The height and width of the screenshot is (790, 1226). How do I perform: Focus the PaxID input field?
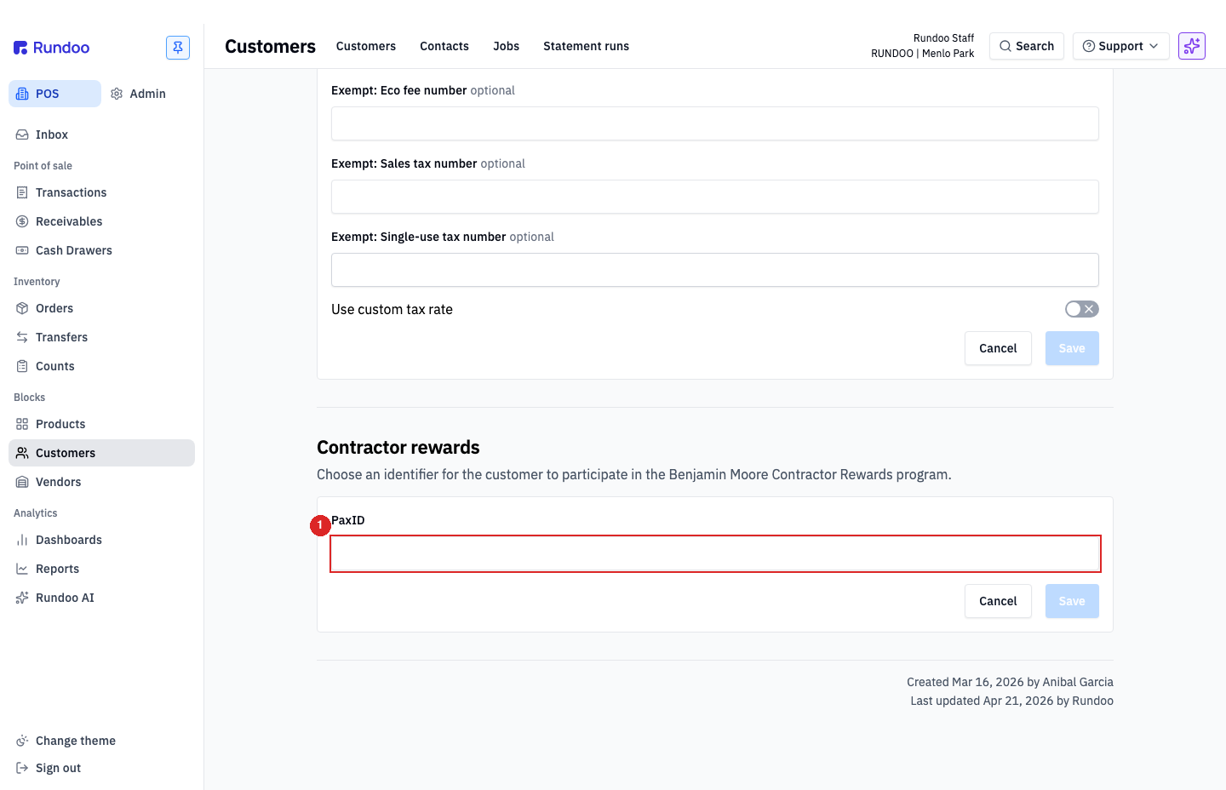click(715, 554)
